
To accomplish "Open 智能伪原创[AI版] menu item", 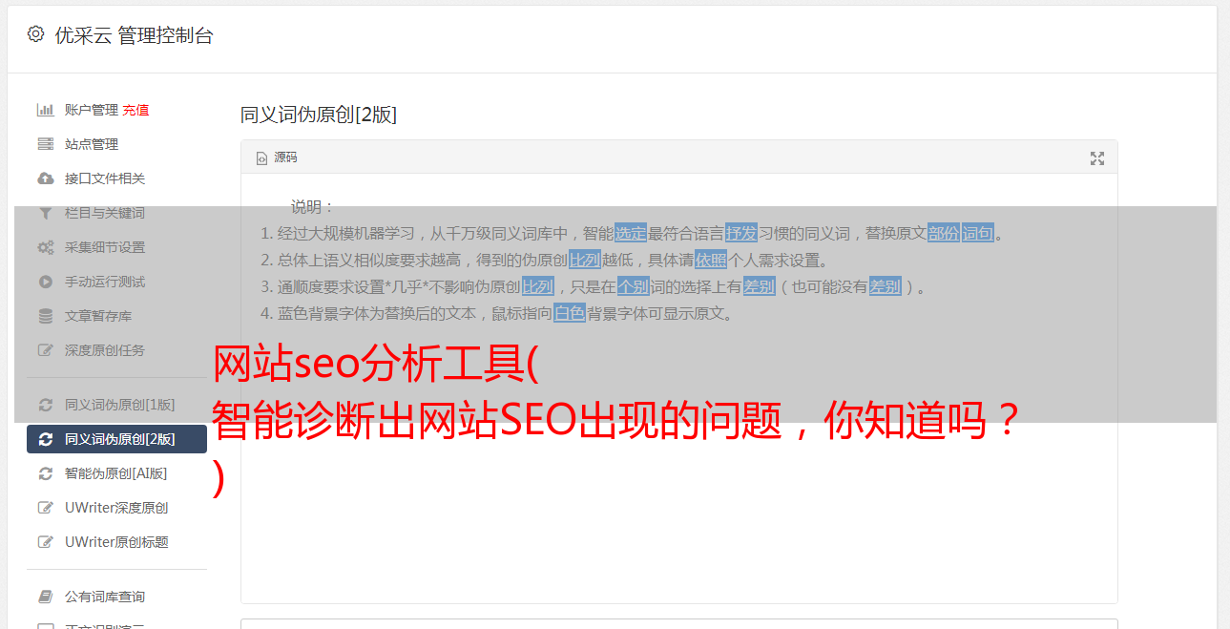I will pos(116,473).
